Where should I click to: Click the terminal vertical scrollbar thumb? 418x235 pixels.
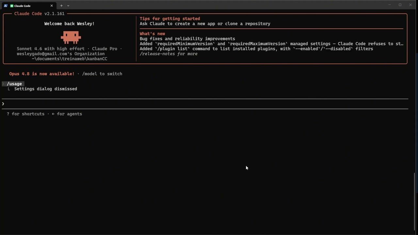[415, 201]
